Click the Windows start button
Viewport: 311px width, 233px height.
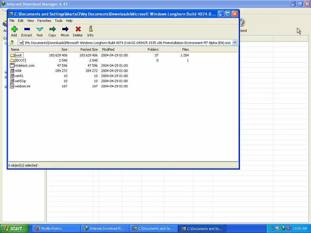point(14,228)
